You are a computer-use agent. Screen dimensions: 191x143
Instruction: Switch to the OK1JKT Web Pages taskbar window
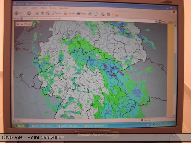click(69, 126)
